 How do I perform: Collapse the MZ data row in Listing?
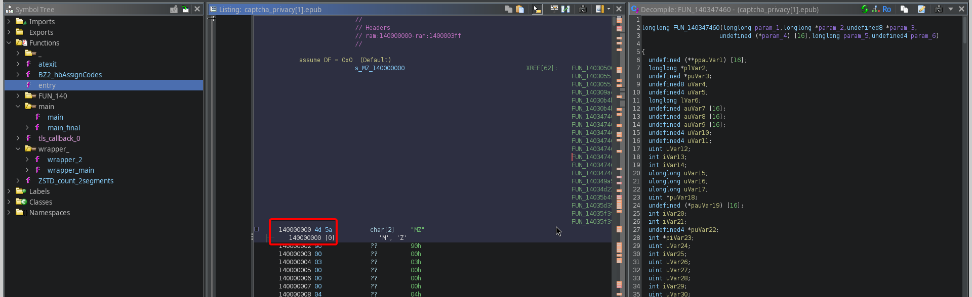(256, 229)
